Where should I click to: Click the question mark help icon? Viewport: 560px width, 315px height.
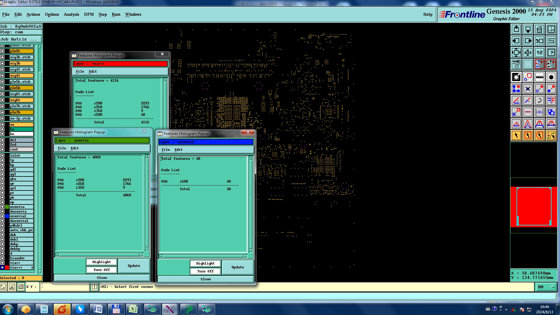(551, 52)
